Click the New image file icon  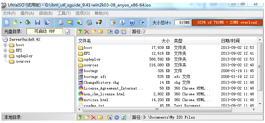(x=7, y=22)
